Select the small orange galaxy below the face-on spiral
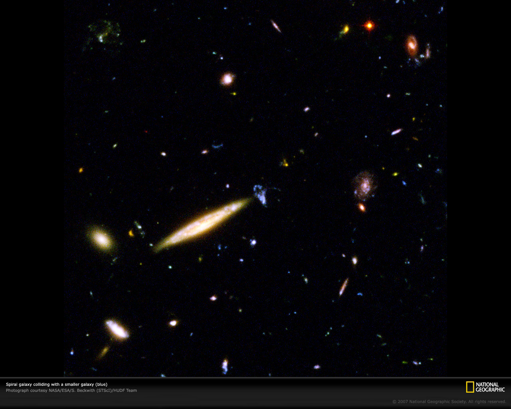 [x=362, y=207]
